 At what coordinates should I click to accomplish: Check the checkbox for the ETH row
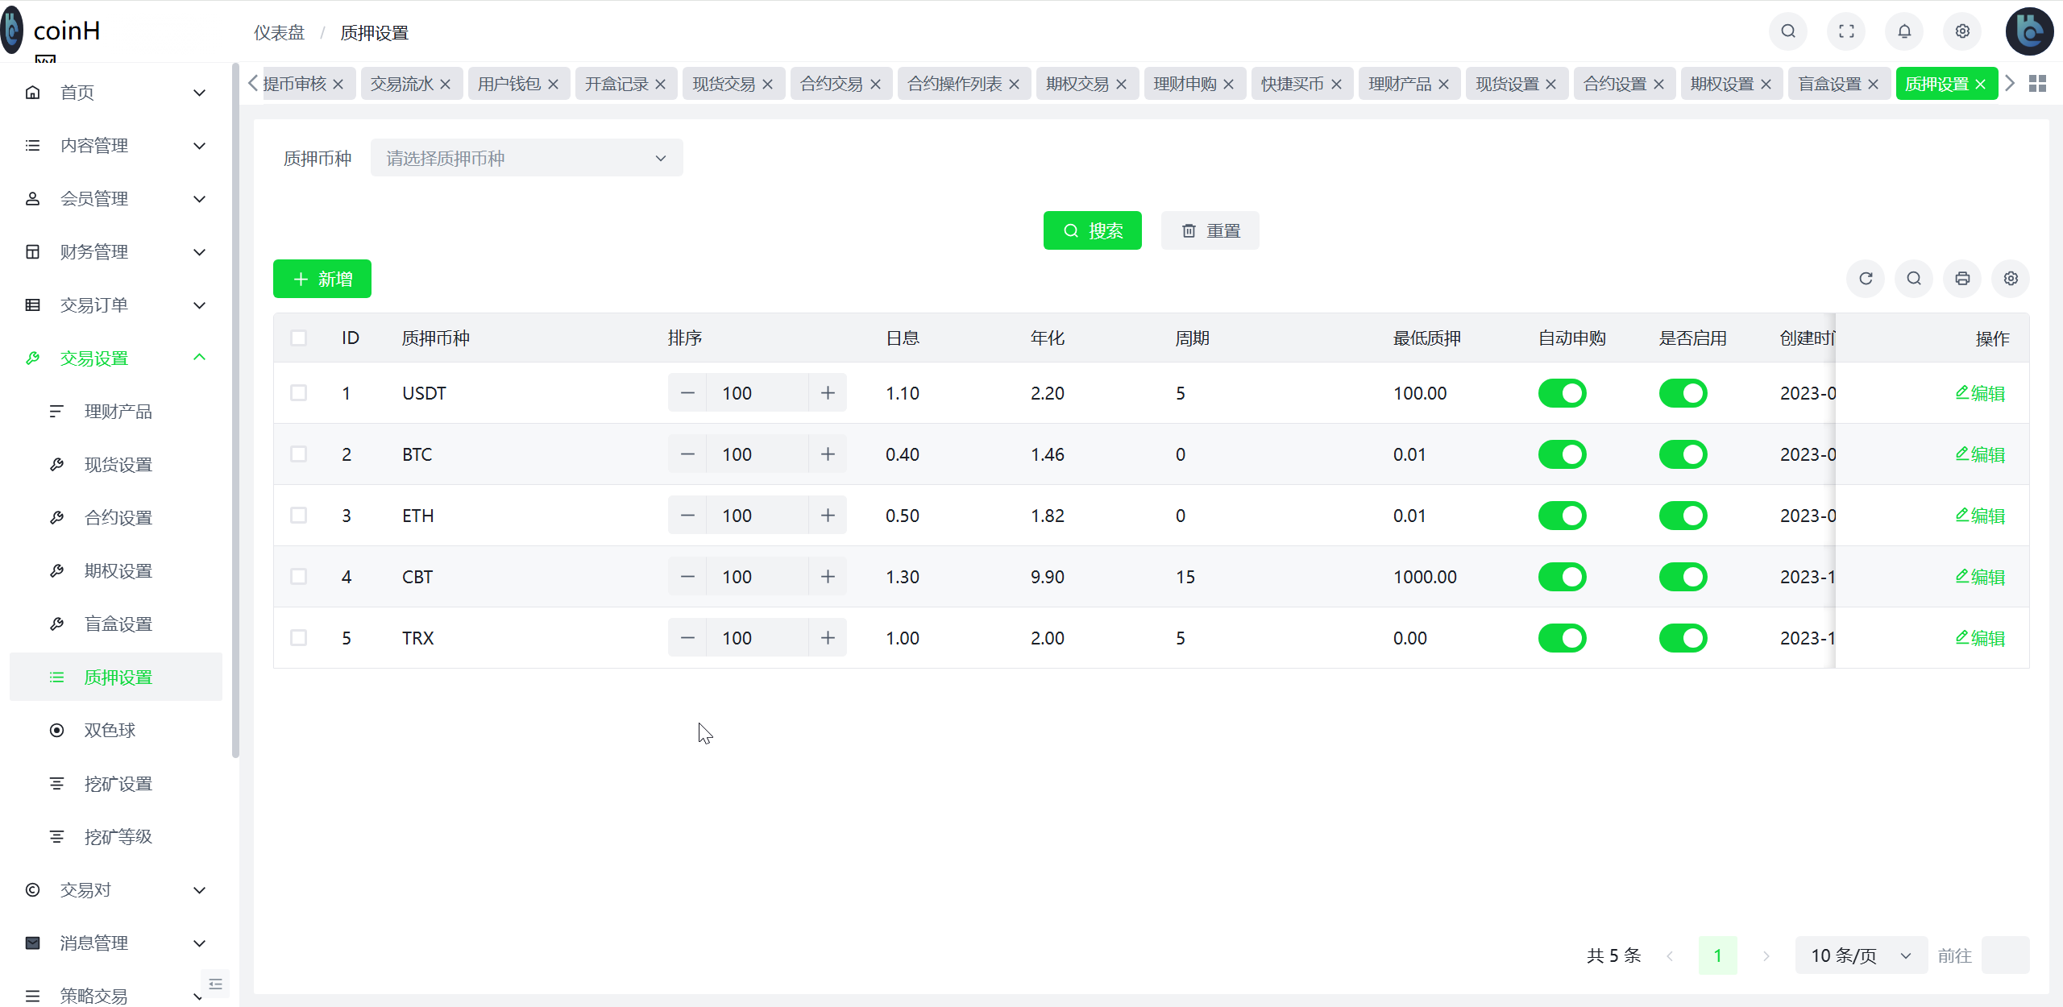point(299,515)
